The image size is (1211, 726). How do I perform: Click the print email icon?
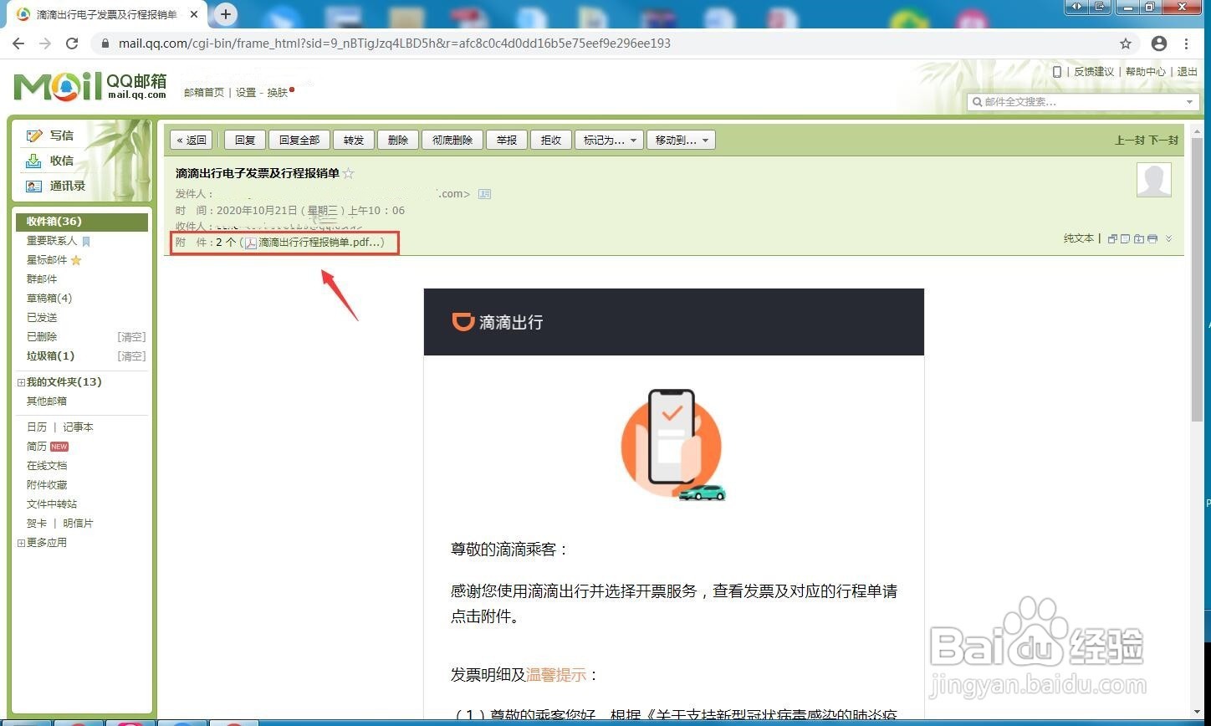[1152, 239]
